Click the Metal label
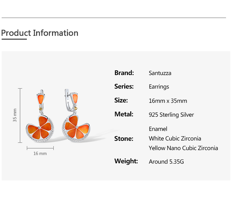The width and height of the screenshot is (232, 197). tap(124, 114)
